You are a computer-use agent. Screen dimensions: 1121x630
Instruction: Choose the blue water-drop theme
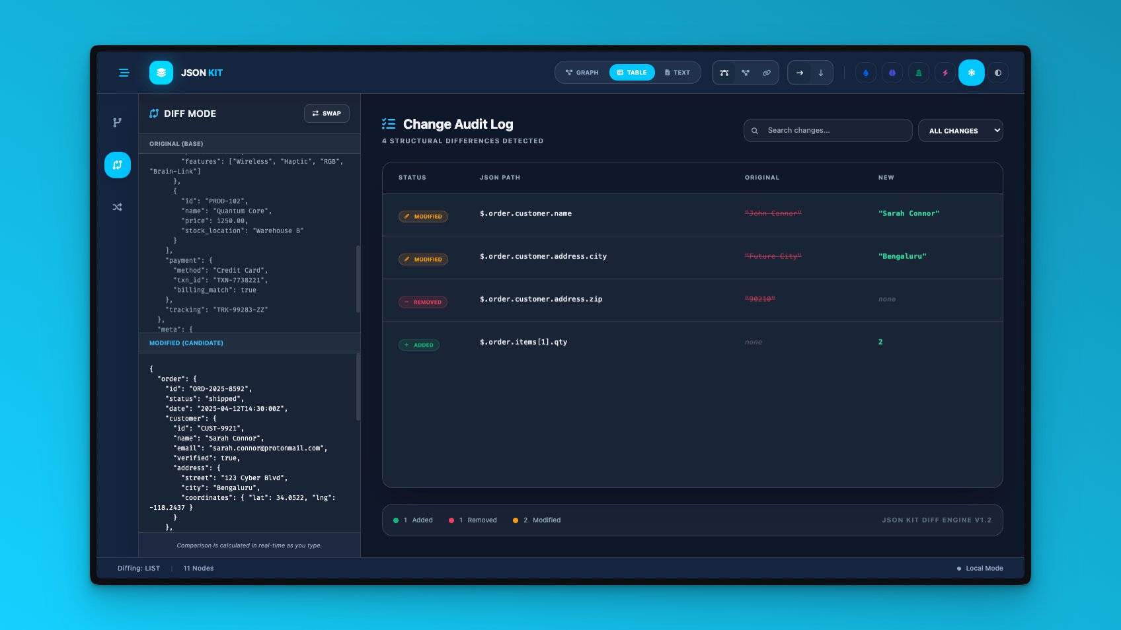[866, 73]
